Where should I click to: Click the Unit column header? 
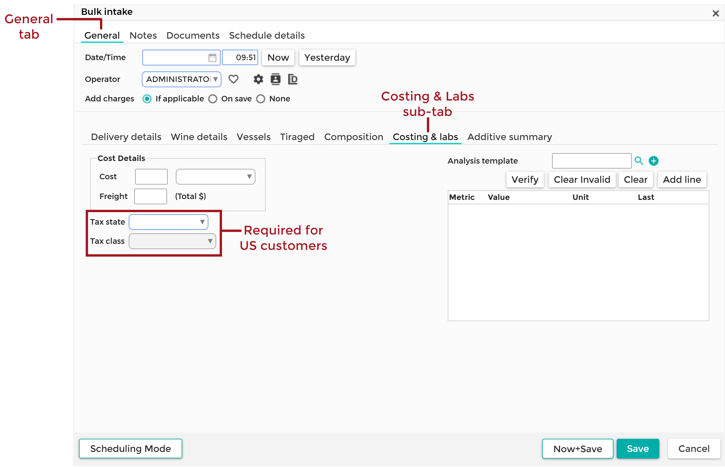(580, 197)
